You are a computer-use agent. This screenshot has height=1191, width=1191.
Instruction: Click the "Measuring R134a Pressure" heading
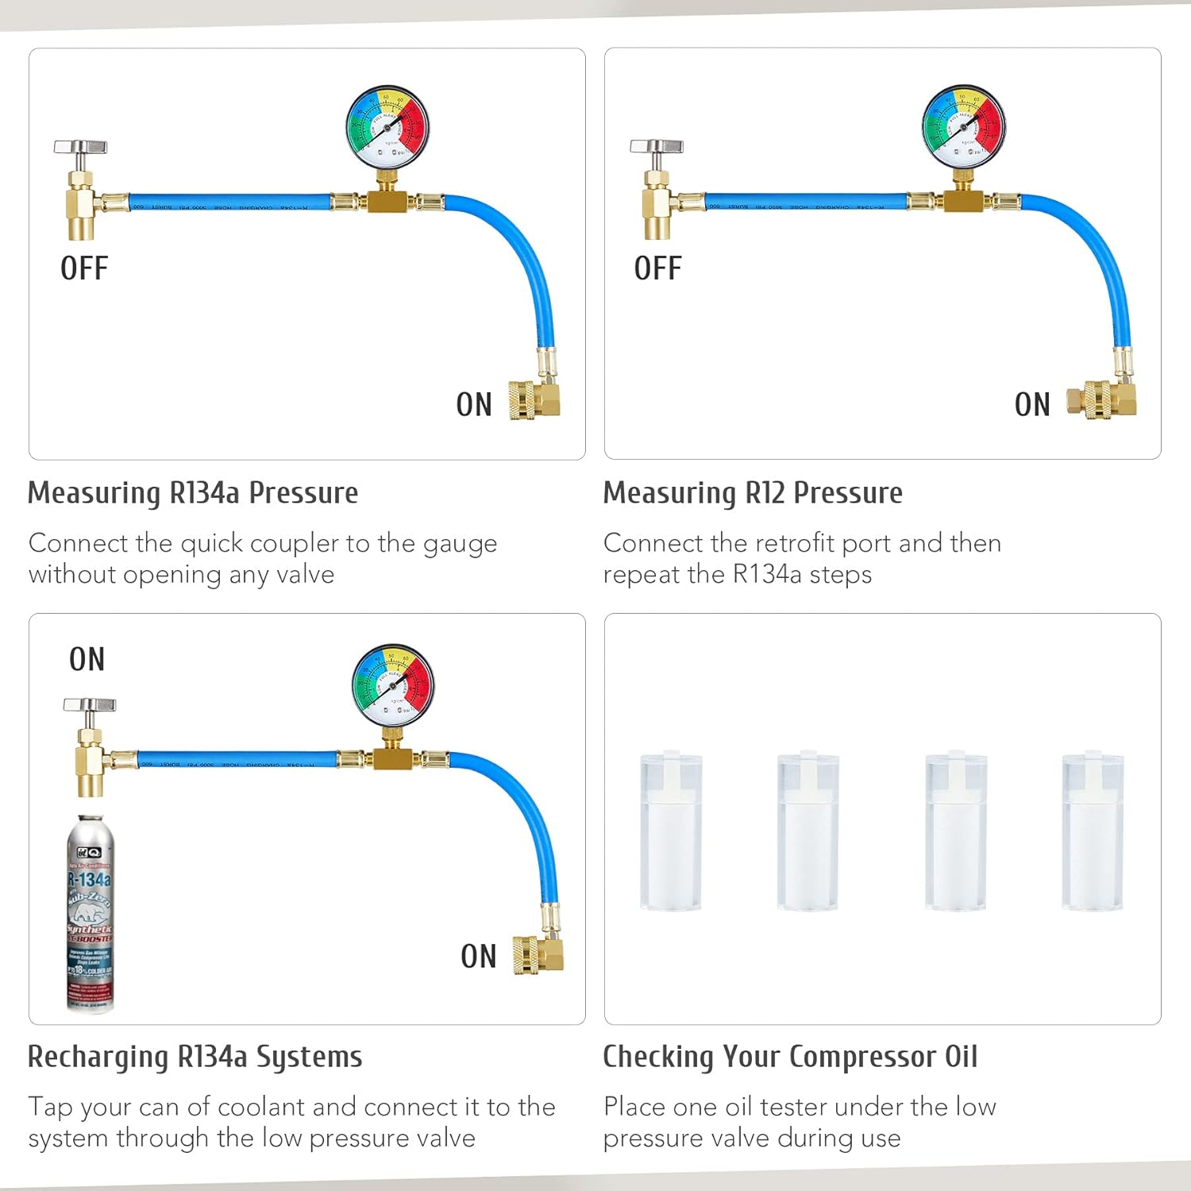point(193,493)
